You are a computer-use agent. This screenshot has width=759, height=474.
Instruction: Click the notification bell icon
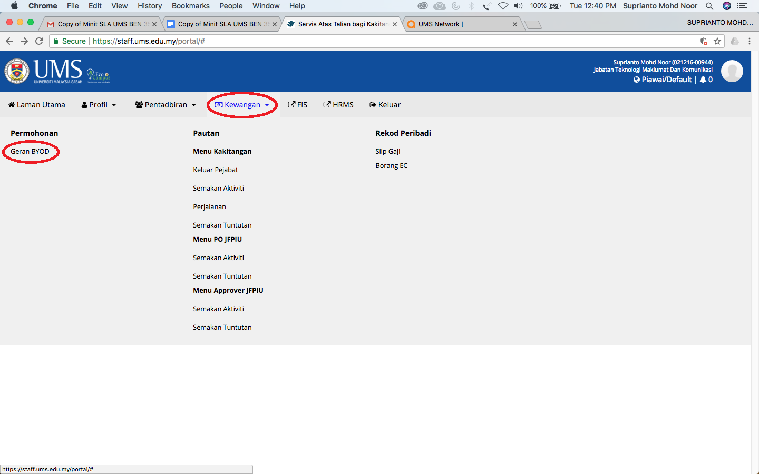[x=703, y=80]
